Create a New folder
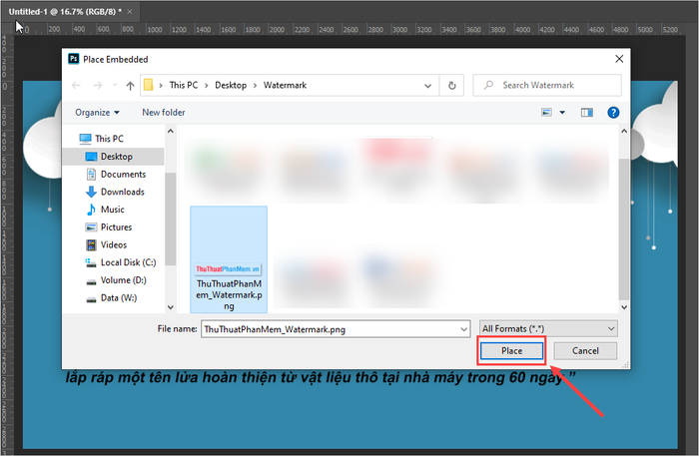The height and width of the screenshot is (456, 699). click(164, 112)
